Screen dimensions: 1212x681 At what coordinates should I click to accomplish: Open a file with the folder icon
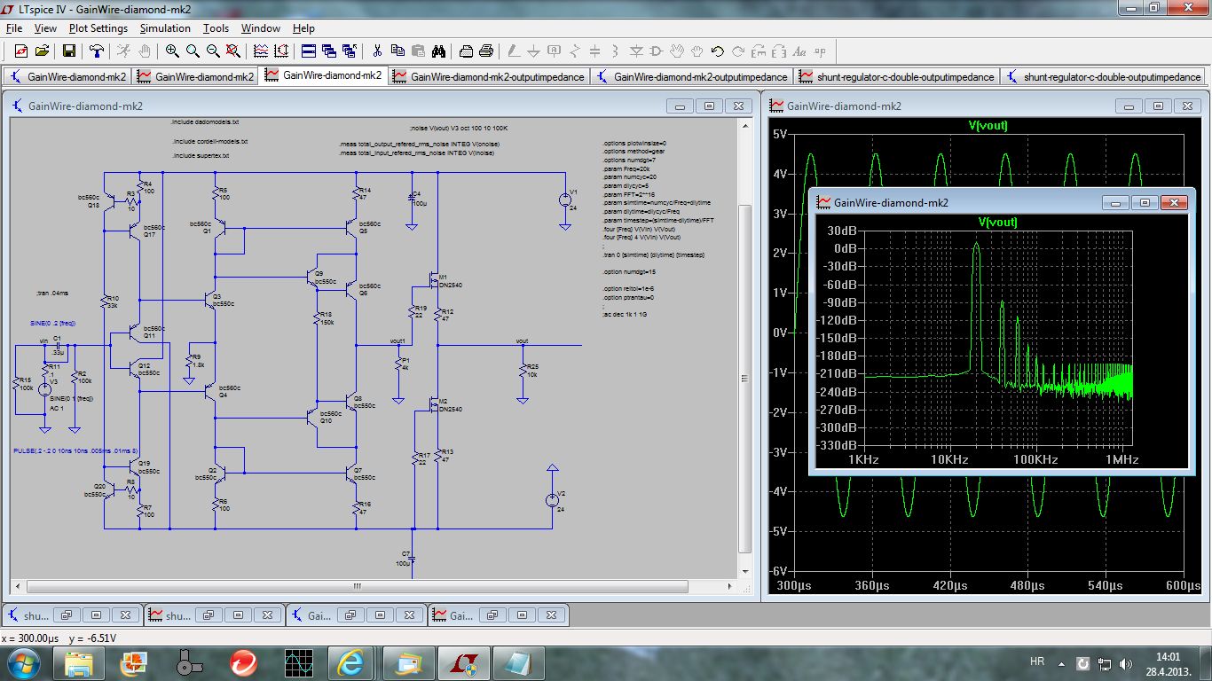point(42,51)
